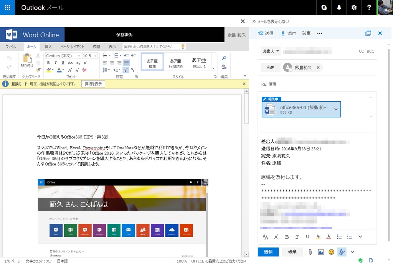Toggle superscript formatting
The width and height of the screenshot is (393, 264).
[85, 63]
